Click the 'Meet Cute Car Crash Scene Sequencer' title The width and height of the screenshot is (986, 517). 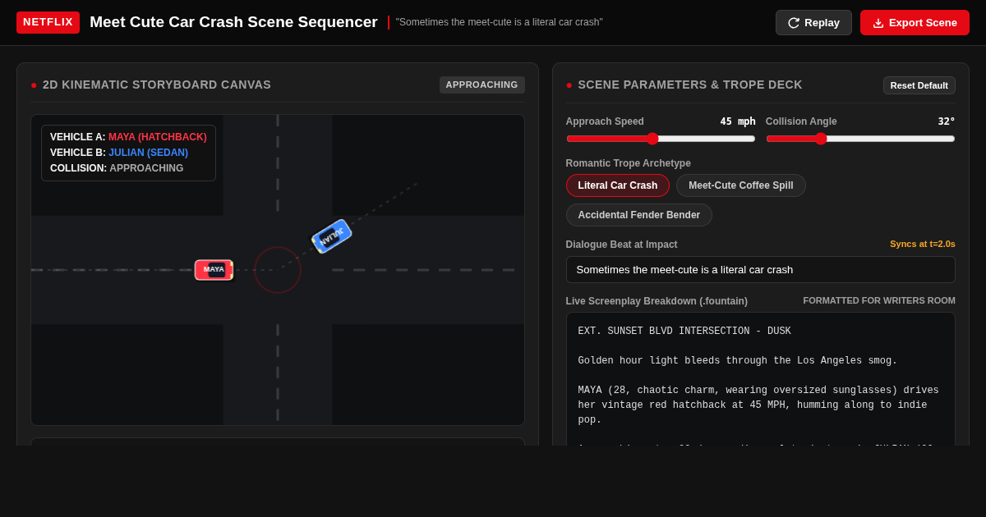click(233, 22)
